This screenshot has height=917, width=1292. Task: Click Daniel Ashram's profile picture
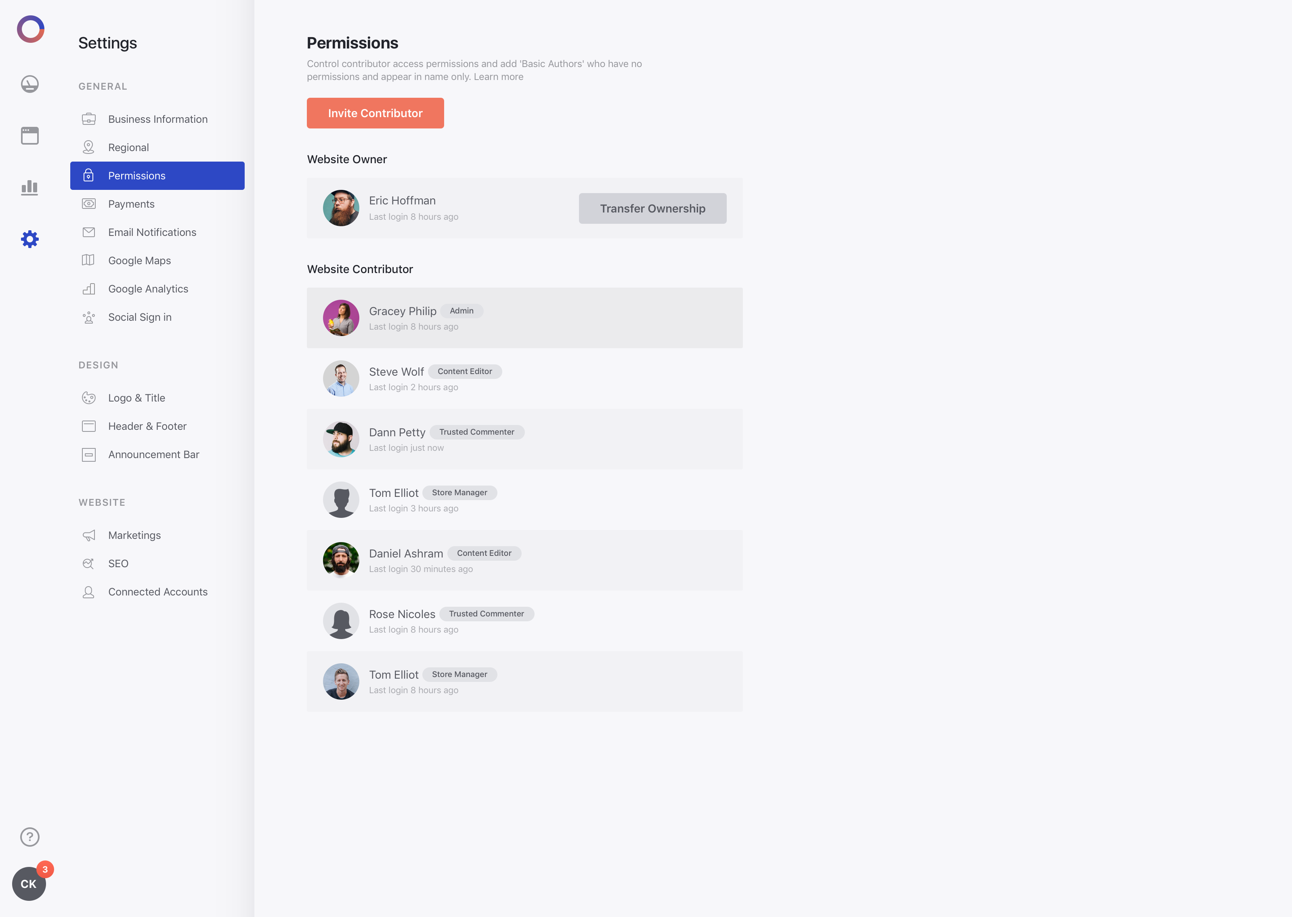coord(341,560)
